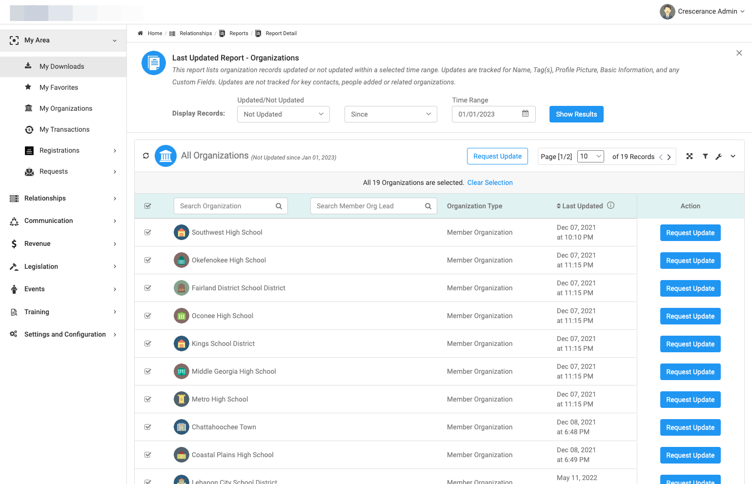Click the report document icon next to title
The width and height of the screenshot is (752, 484).
[x=154, y=63]
